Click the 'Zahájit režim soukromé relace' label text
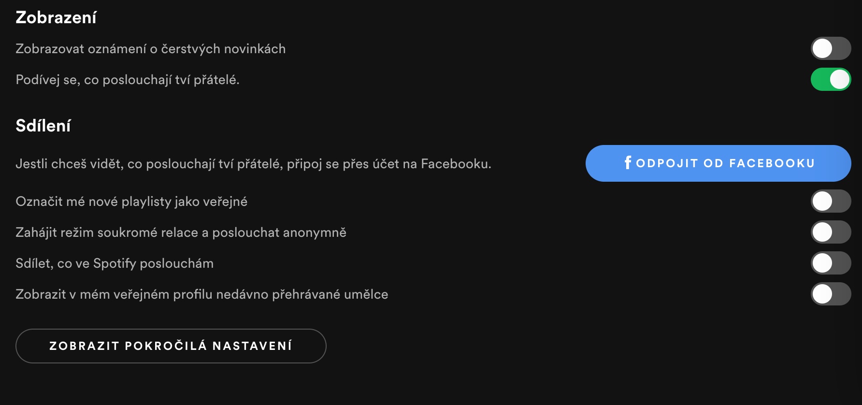The image size is (862, 405). (x=181, y=232)
